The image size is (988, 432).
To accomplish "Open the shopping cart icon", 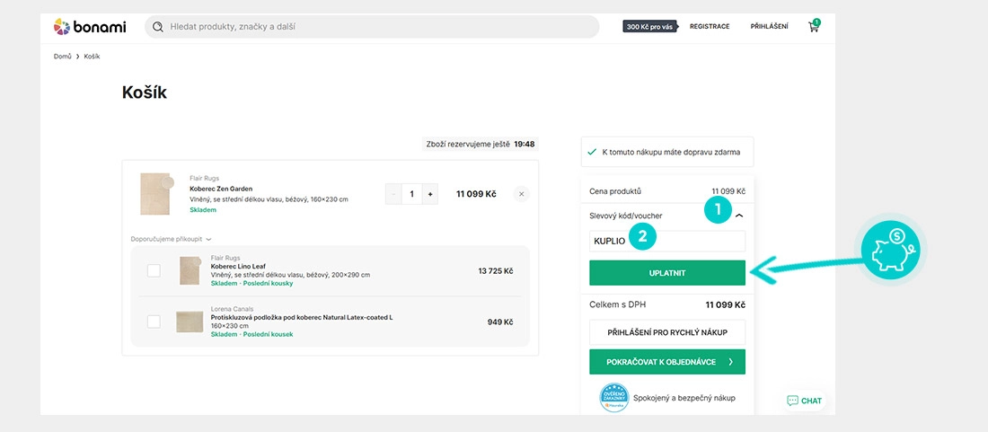I will pyautogui.click(x=814, y=26).
